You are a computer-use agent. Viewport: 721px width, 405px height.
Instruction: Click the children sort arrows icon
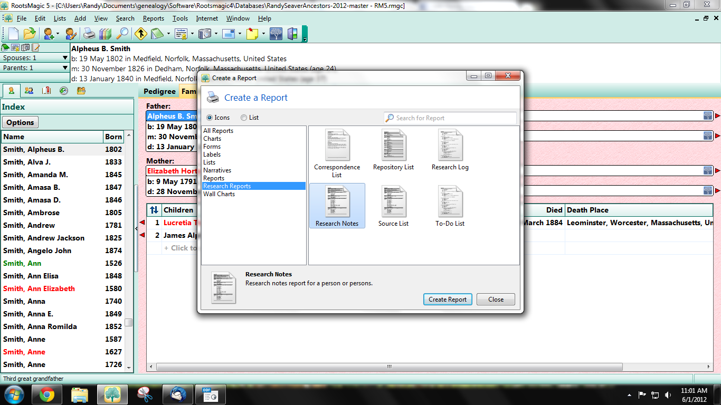point(154,210)
